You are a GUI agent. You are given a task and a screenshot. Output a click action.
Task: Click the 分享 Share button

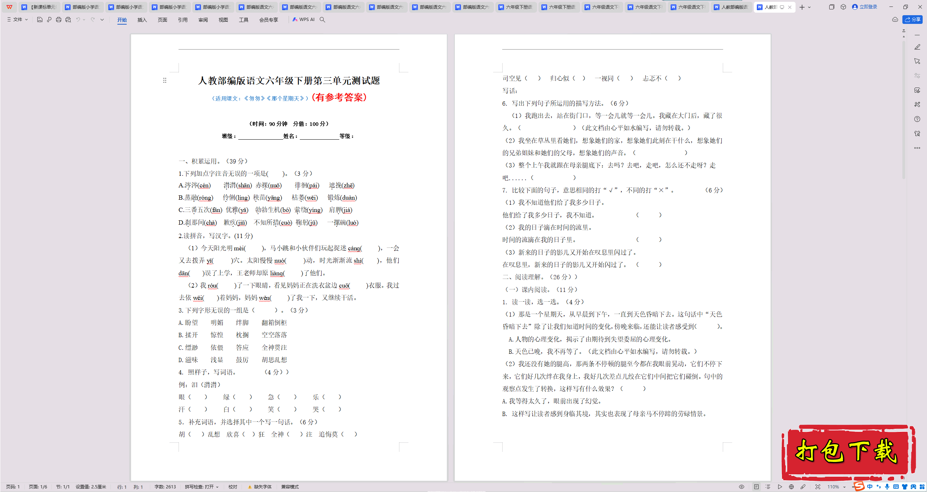(x=913, y=20)
